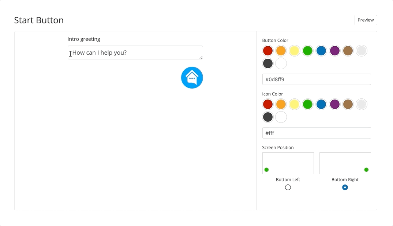Pick brown swatch under Icon Color
393x226 pixels.
[348, 104]
